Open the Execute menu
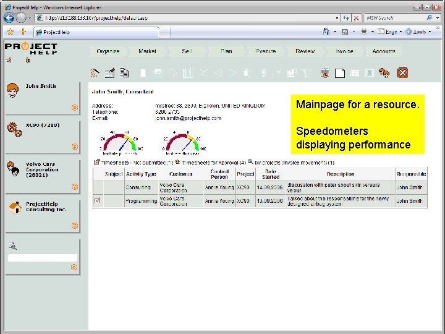 266,51
